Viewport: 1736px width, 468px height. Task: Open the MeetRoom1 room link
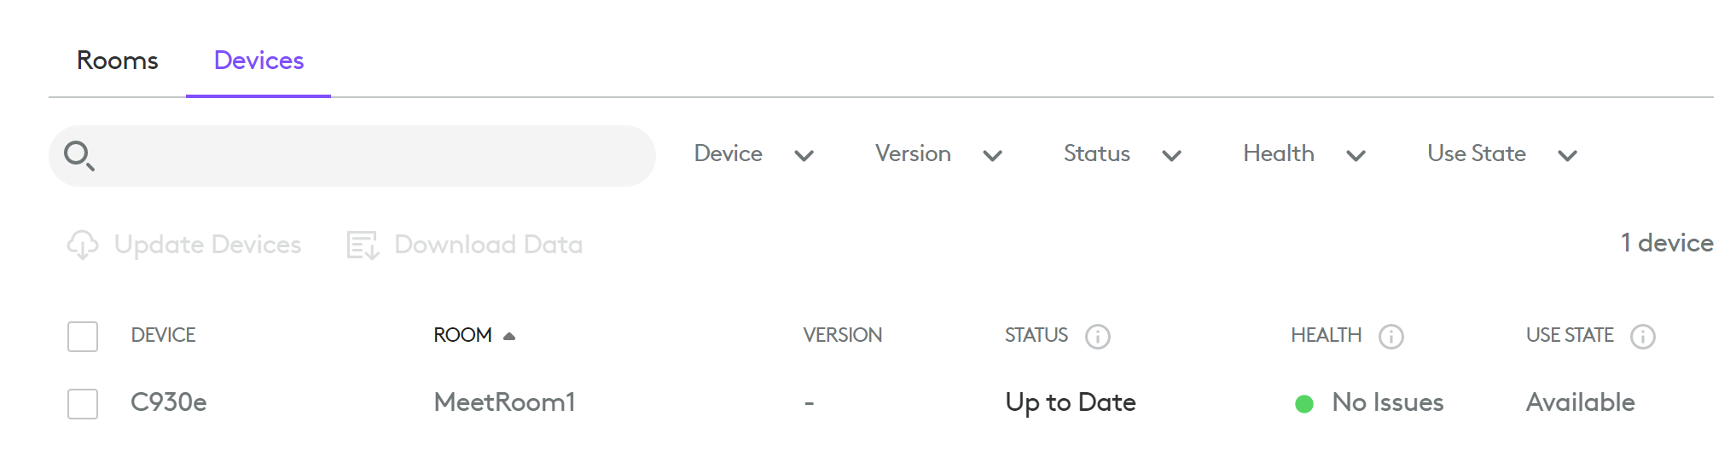[x=504, y=402]
